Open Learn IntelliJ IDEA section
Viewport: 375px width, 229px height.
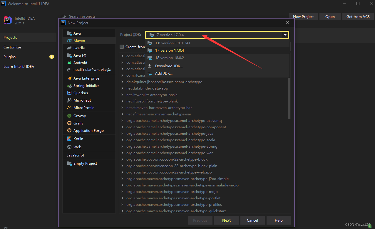tap(28, 66)
